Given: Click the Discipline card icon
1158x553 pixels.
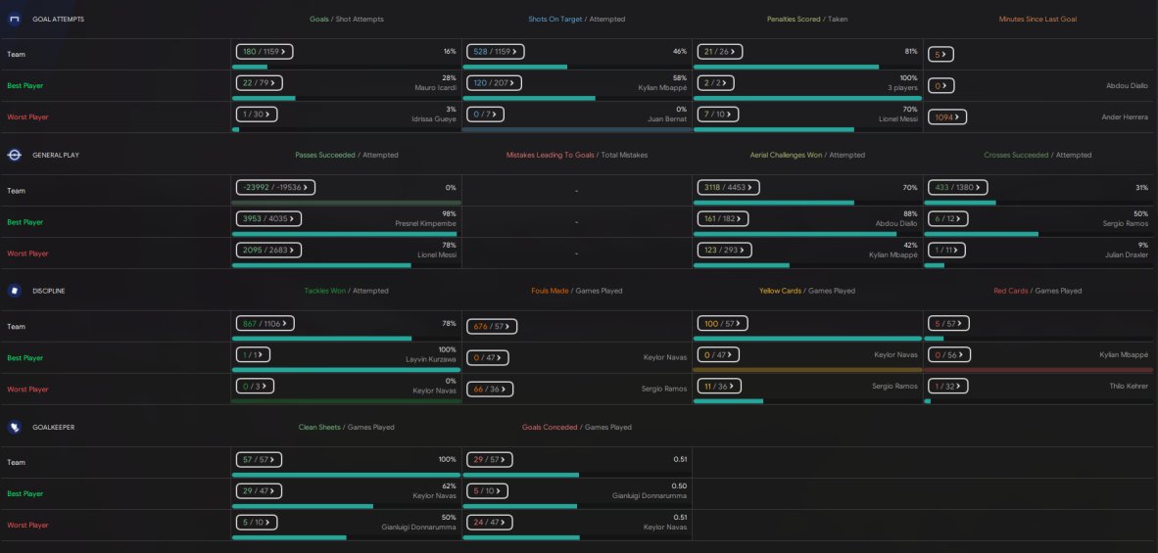Looking at the screenshot, I should [x=14, y=291].
